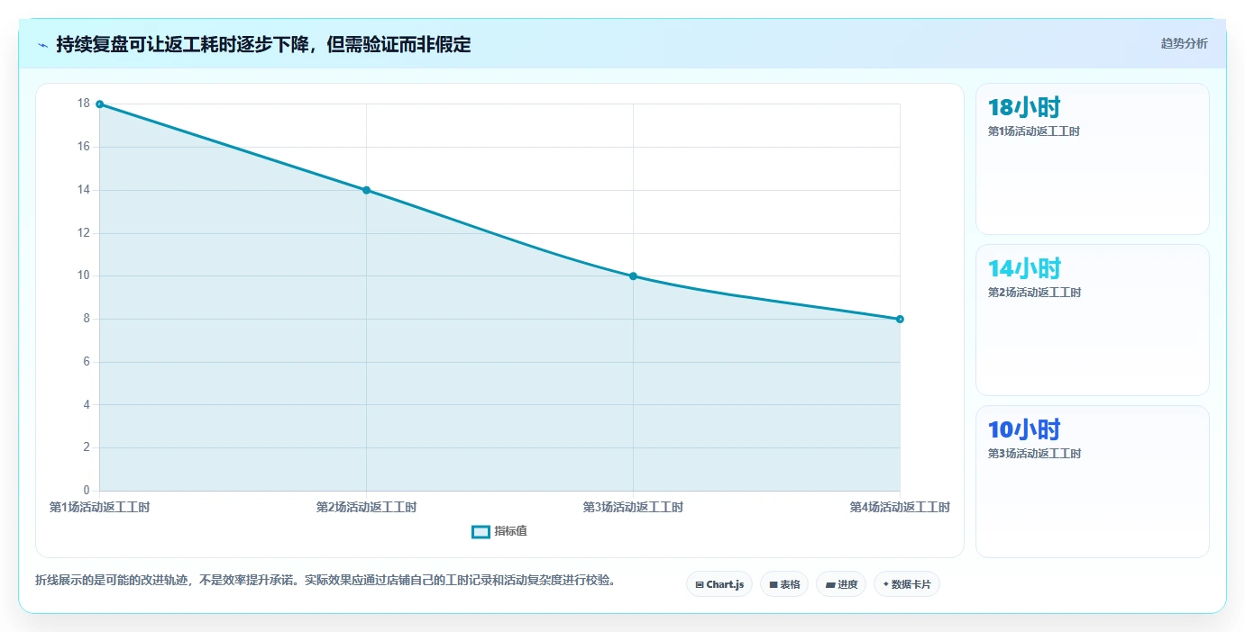Select the 进度 tag chip
Image resolution: width=1245 pixels, height=632 pixels.
point(841,584)
